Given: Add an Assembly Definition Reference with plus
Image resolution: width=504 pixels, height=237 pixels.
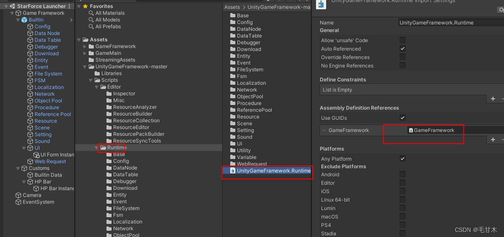Looking at the screenshot, I should tap(493, 140).
